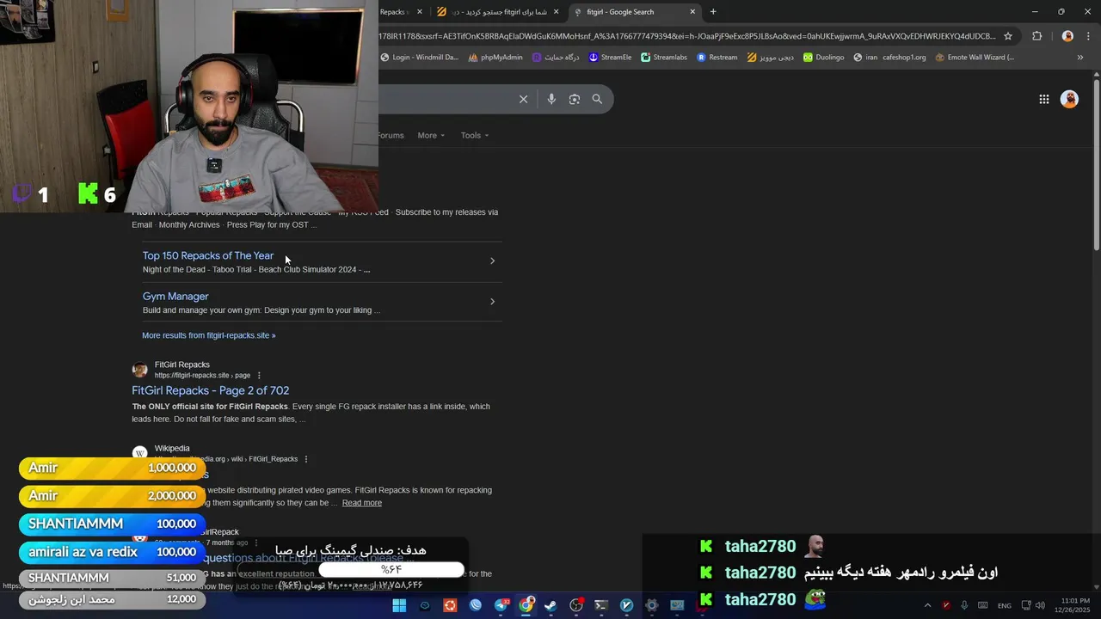Expand the arrow on the Top 150 Repacks row

[x=492, y=260]
